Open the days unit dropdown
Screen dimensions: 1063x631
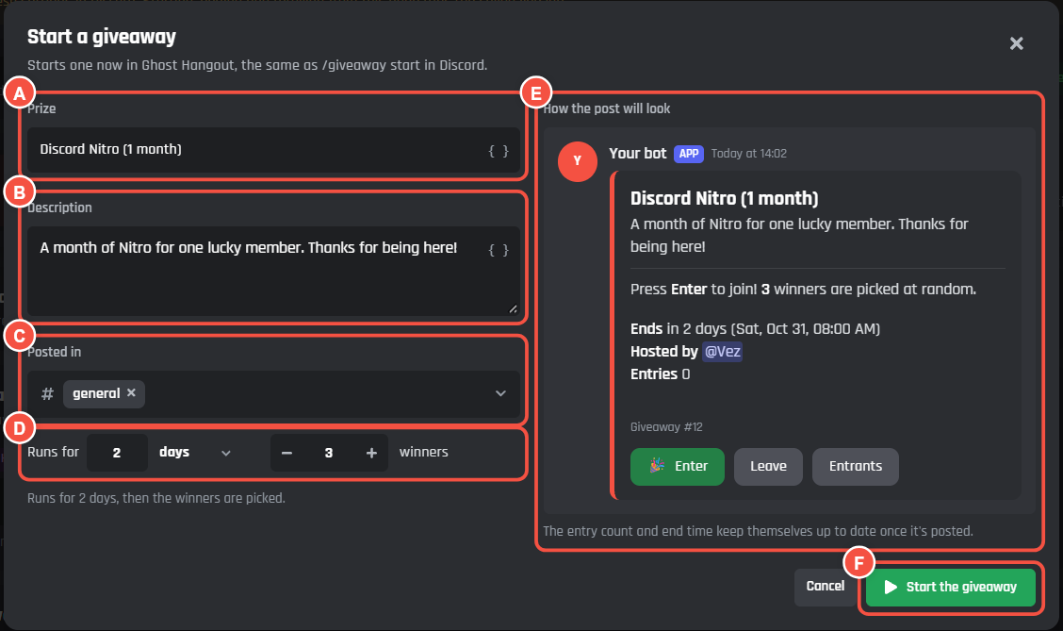pyautogui.click(x=195, y=453)
